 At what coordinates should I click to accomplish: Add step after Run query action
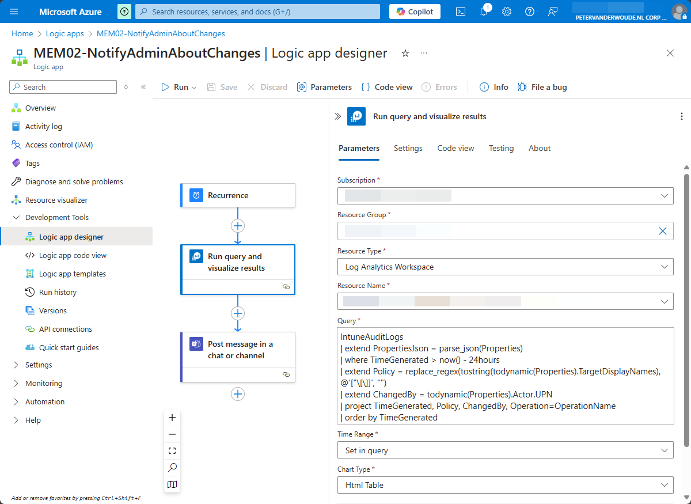point(238,313)
